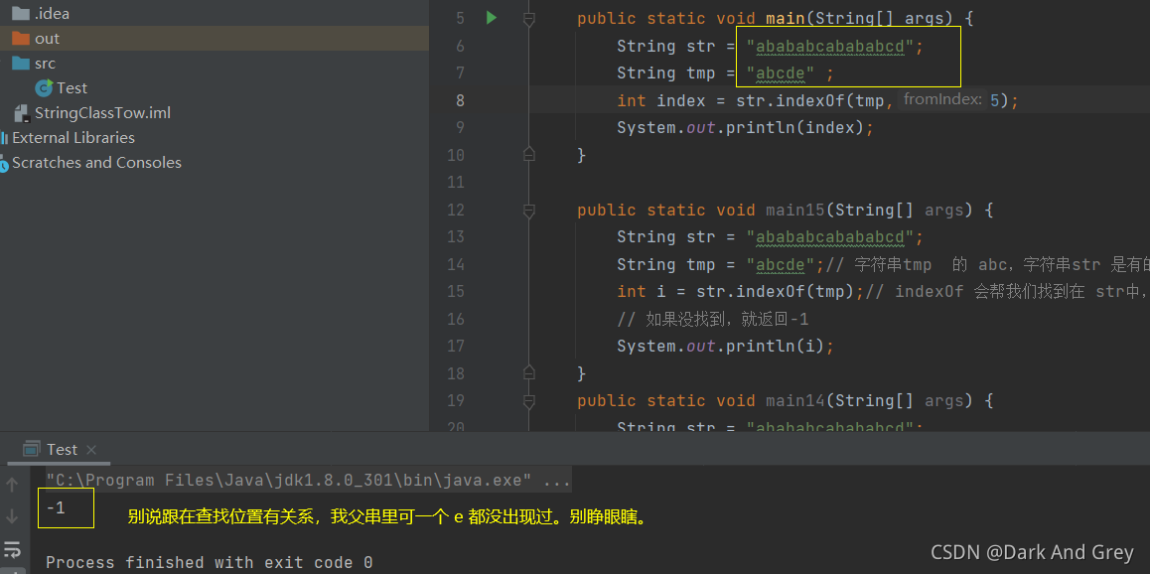
Task: Click the src folder icon
Action: [21, 63]
